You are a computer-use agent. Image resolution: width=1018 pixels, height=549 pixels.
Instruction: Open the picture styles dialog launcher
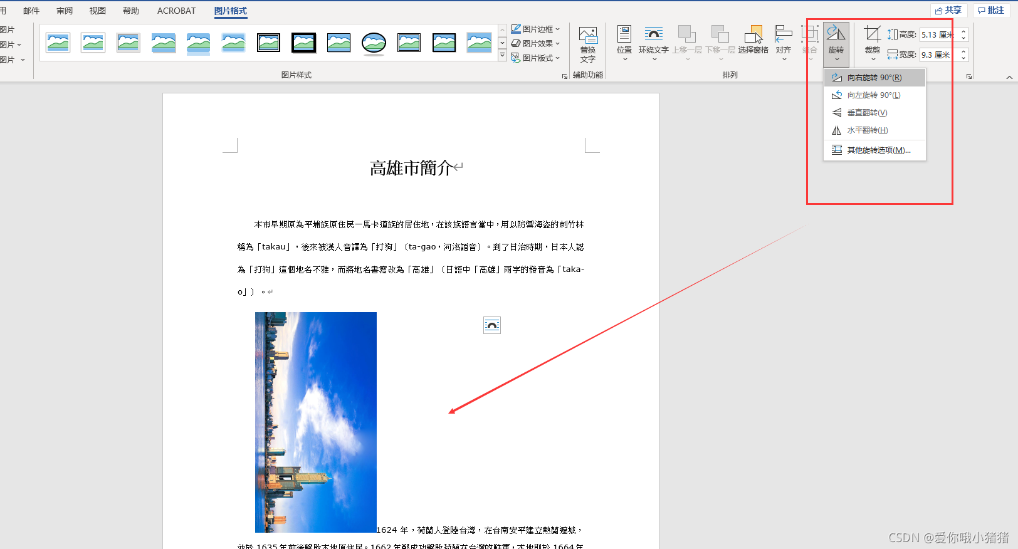tap(565, 76)
